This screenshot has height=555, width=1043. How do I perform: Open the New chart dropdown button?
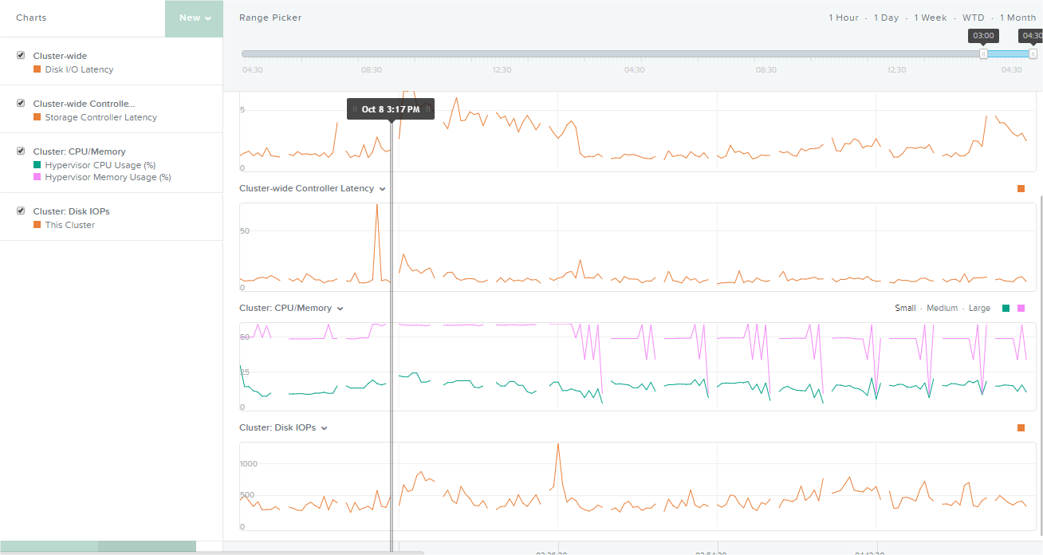[194, 18]
